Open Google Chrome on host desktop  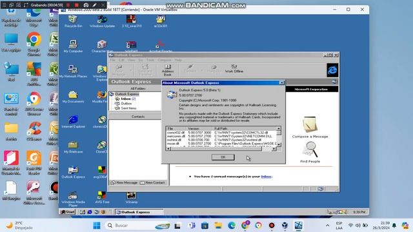click(x=34, y=44)
